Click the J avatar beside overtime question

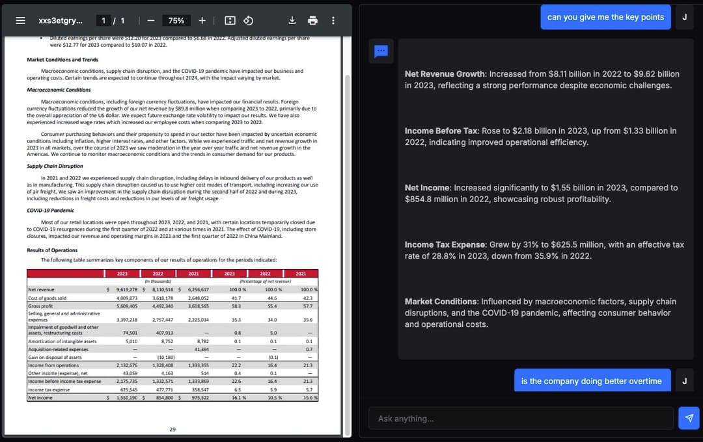pos(684,381)
